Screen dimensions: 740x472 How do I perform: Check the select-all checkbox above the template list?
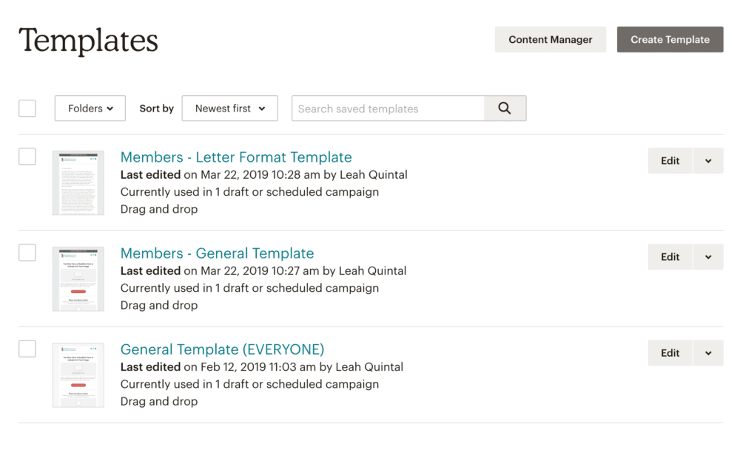pyautogui.click(x=27, y=108)
